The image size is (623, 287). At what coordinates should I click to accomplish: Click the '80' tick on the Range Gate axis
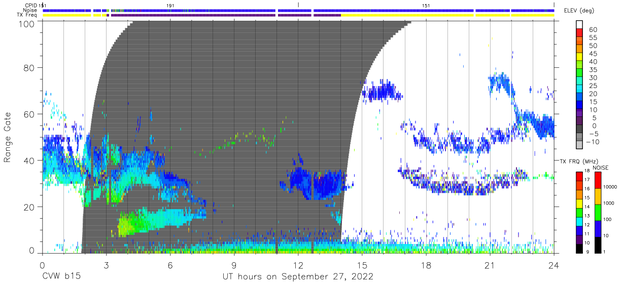tap(30, 68)
